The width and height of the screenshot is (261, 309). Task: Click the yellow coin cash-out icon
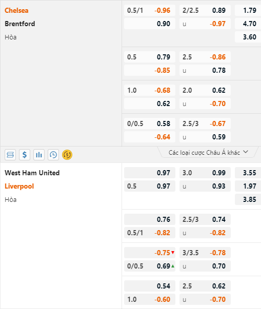point(67,155)
